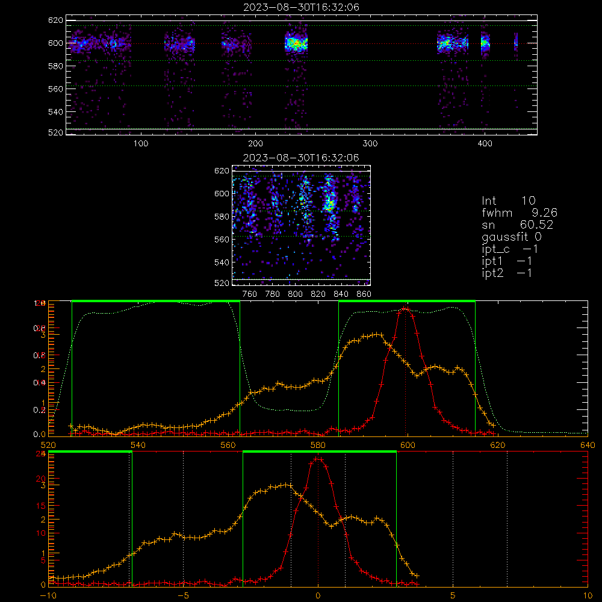
Task: Click x-axis label 5 of the bottom plot
Action: click(453, 596)
